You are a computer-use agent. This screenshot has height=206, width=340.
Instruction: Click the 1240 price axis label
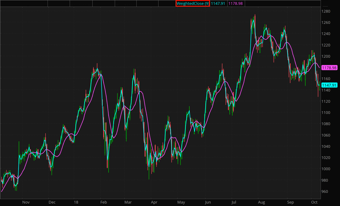point(325,34)
